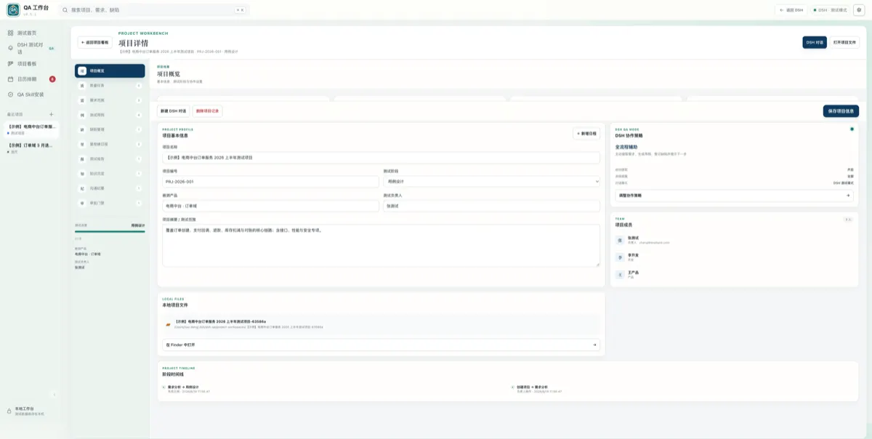Viewport: 872px width, 439px height.
Task: Open the 测试报告 project nav item
Action: pos(110,159)
